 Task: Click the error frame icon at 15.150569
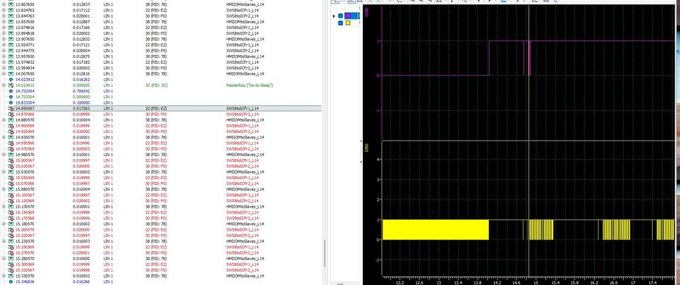(10, 212)
